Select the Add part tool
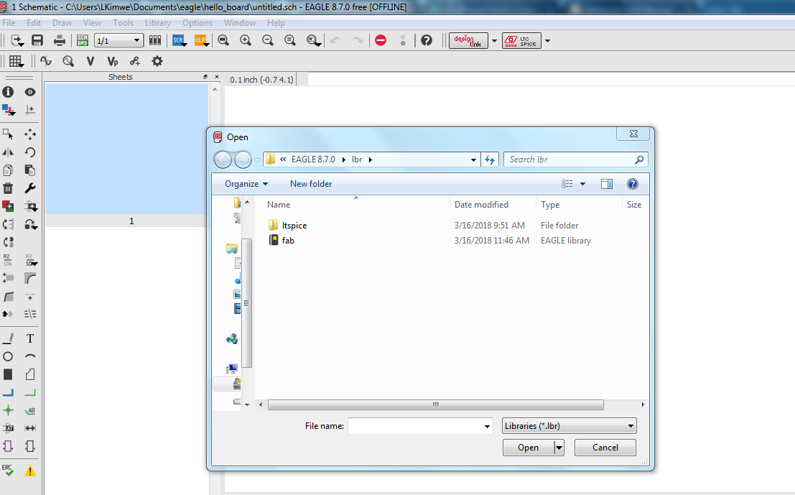This screenshot has height=495, width=795. pyautogui.click(x=8, y=206)
